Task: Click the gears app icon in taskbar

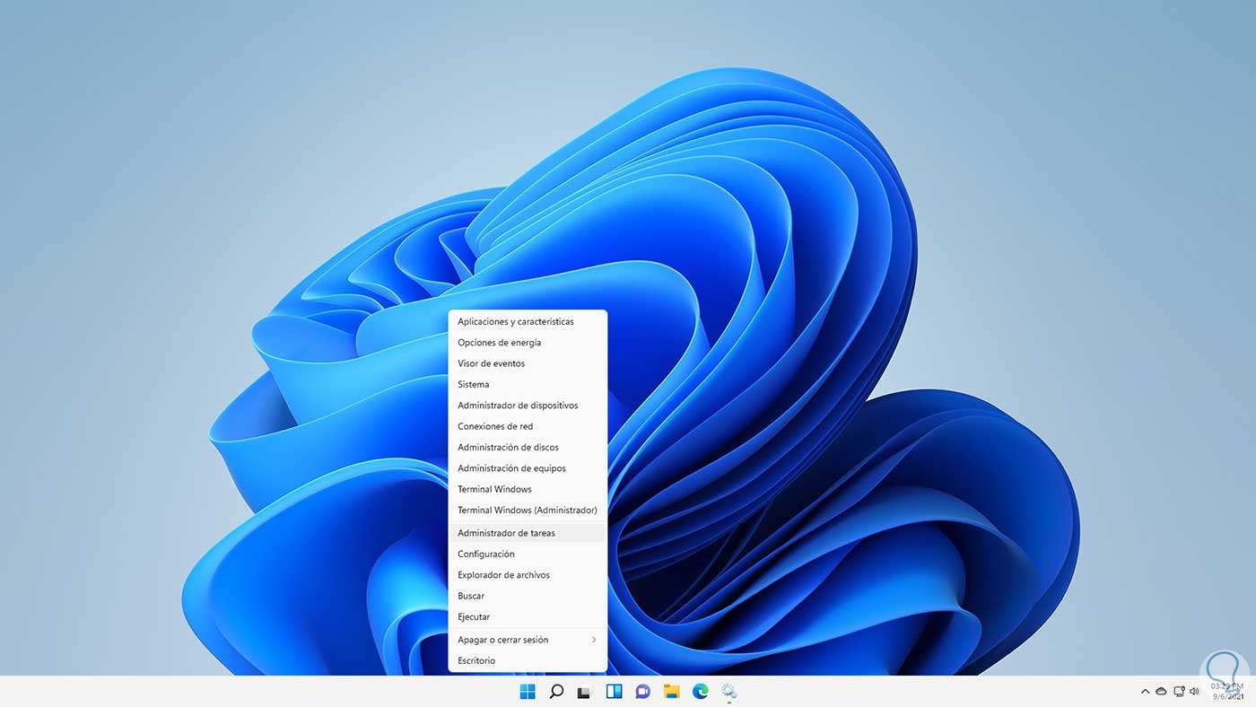Action: [x=728, y=691]
